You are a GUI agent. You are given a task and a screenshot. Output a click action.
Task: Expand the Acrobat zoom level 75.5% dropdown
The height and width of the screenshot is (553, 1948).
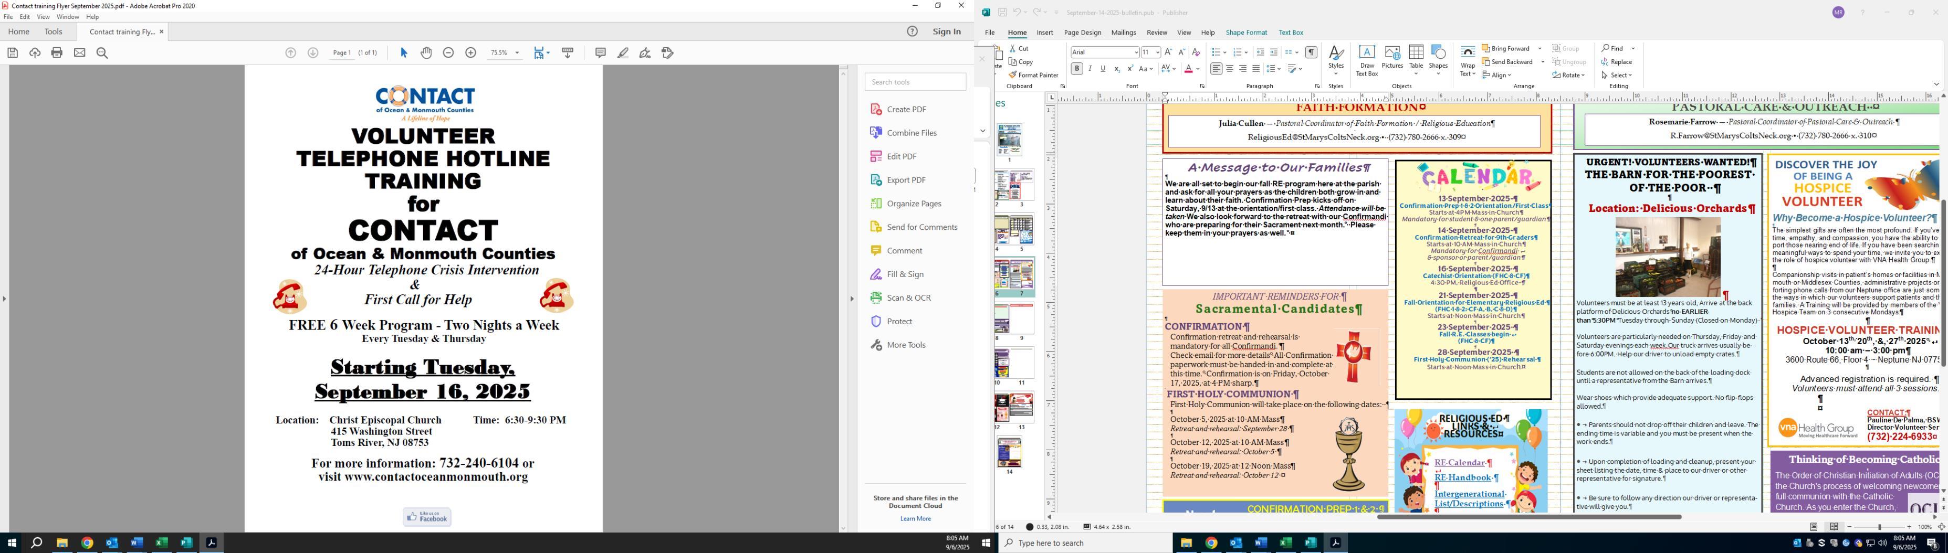click(x=517, y=53)
